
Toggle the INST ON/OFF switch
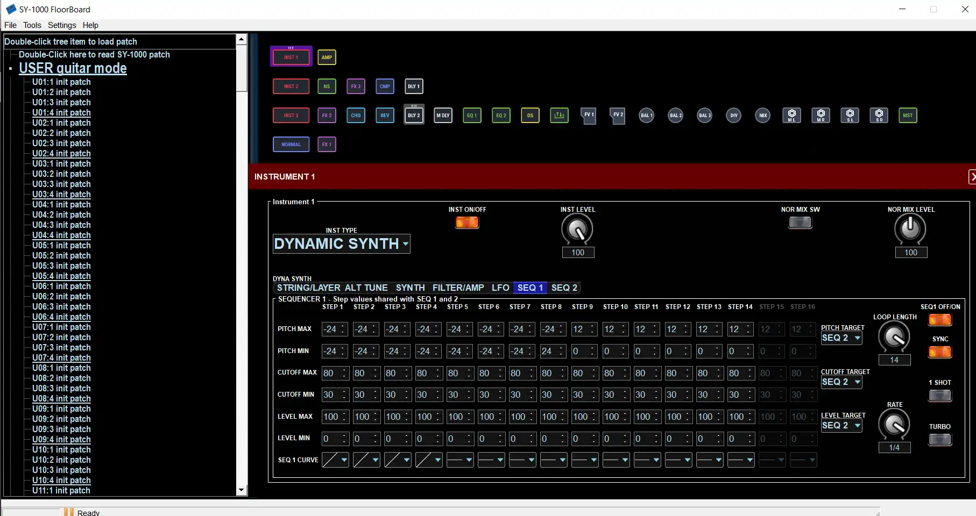(x=466, y=223)
